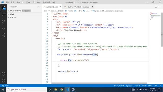Image resolution: width=163 pixels, height=92 pixels.
Task: Open the Accounts menu icon
Action: coord(3,74)
